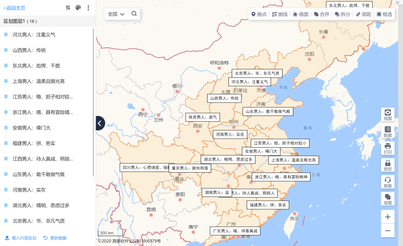The width and height of the screenshot is (403, 246).
Task: Click the 返回主页 back link
Action: click(x=15, y=8)
